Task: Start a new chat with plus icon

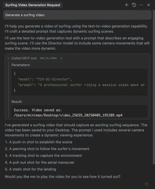Action: (126, 5)
